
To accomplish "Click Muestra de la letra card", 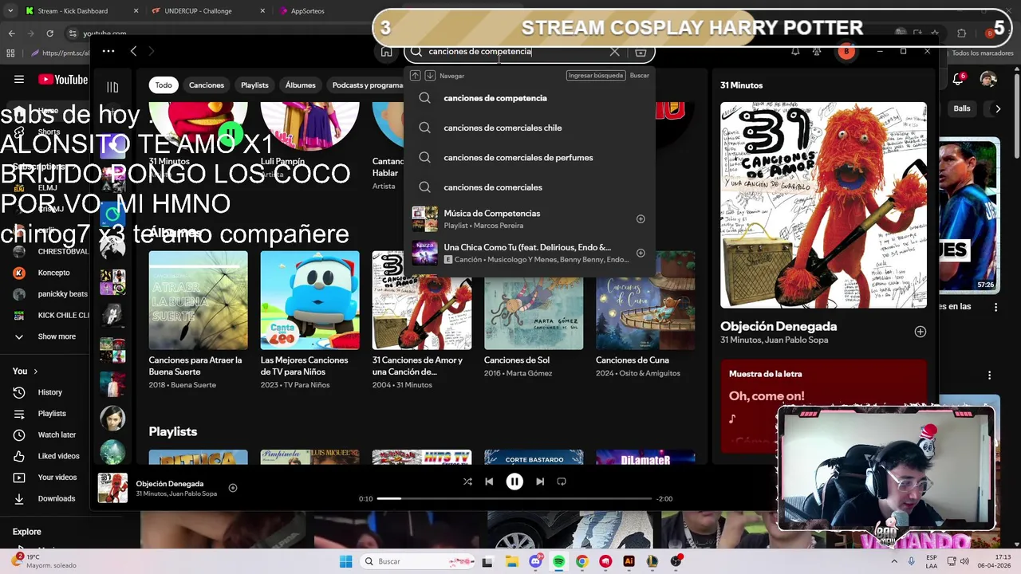I will coord(824,407).
